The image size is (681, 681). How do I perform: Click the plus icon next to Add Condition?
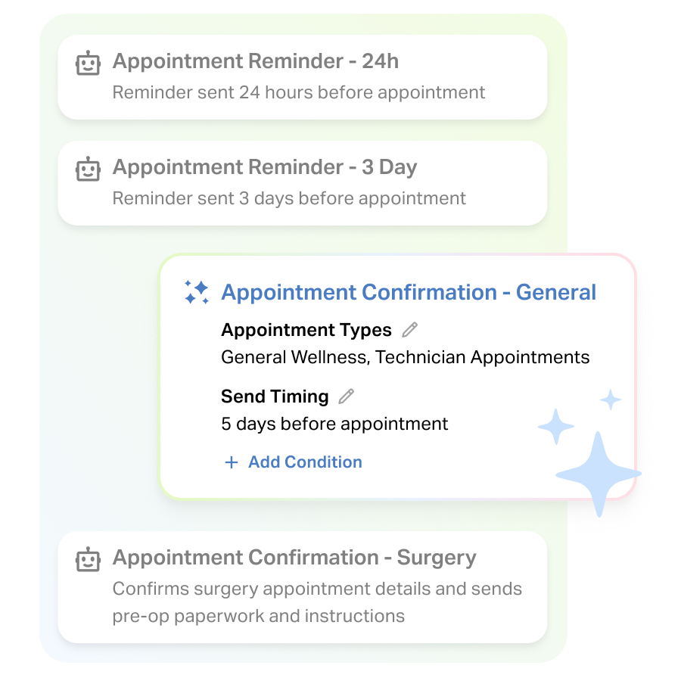232,462
